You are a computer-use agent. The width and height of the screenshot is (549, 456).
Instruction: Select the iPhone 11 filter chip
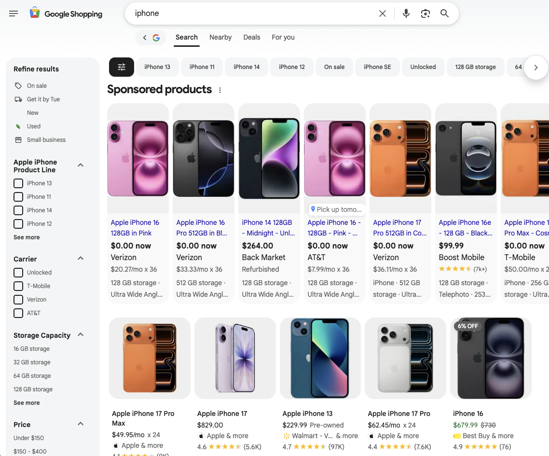(202, 67)
